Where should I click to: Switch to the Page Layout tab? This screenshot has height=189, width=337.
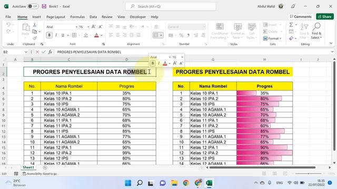click(56, 17)
